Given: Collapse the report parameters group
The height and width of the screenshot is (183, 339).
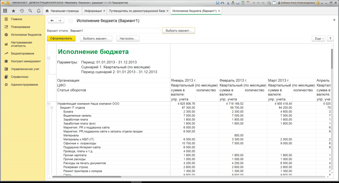Looking at the screenshot, I should click(49, 58).
